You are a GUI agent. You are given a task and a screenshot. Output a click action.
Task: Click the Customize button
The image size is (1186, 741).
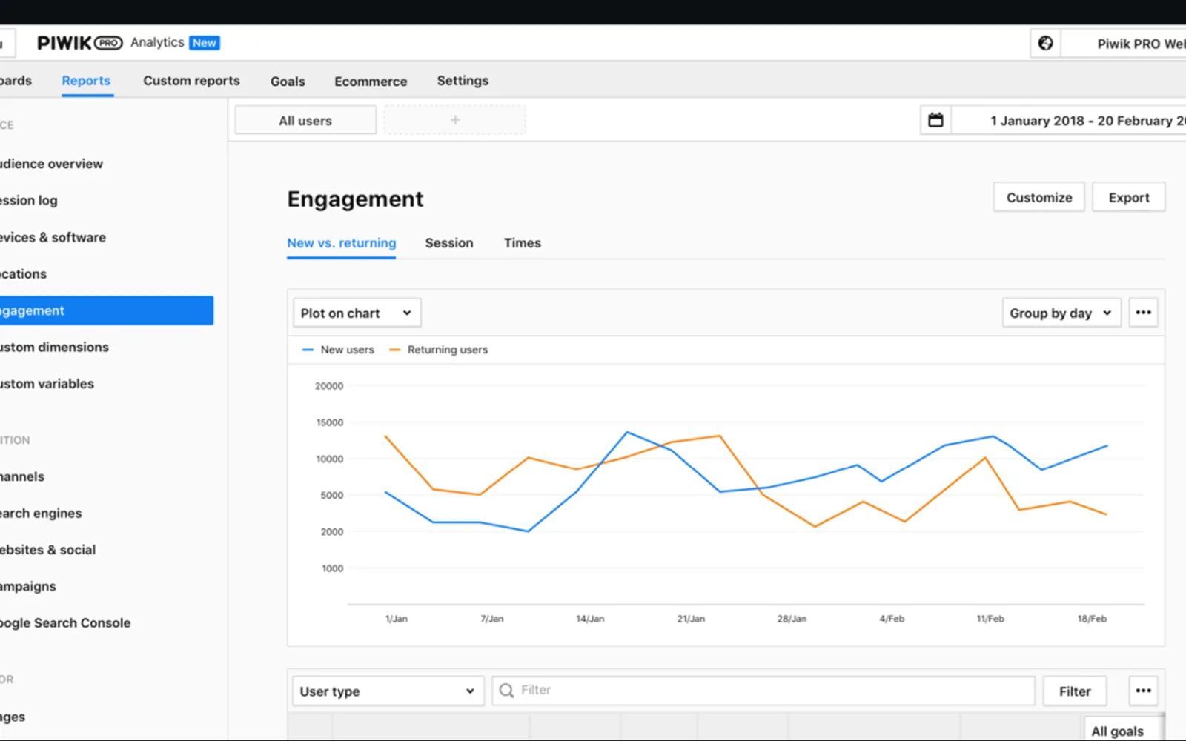pos(1039,197)
